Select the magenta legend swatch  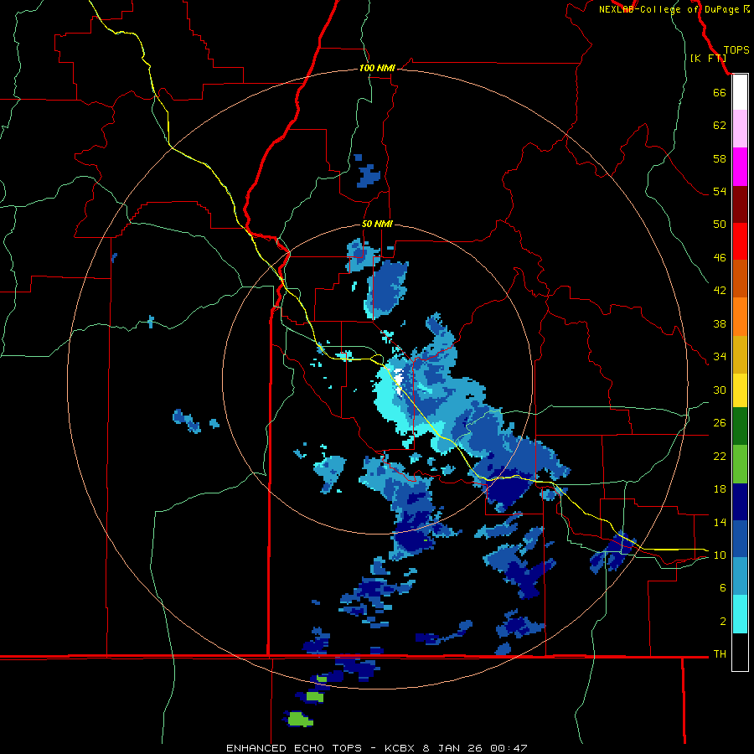(740, 167)
